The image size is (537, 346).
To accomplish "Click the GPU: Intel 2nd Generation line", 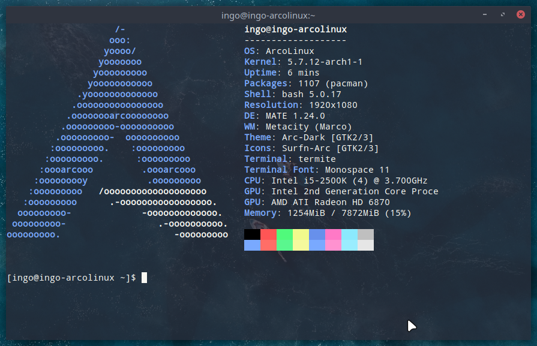I will click(341, 191).
